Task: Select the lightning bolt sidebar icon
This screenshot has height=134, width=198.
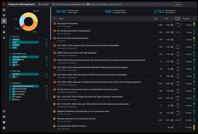Action: [4, 27]
